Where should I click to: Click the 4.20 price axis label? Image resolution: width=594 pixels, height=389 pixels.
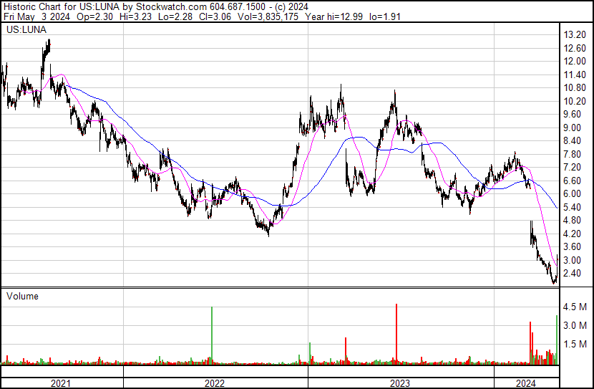(573, 234)
